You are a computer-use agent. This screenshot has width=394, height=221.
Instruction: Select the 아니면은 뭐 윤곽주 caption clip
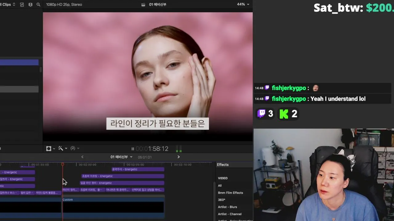pos(118,190)
